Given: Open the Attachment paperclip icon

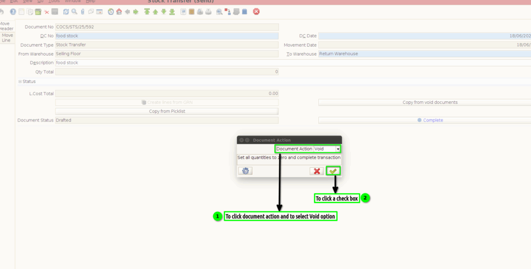Looking at the screenshot, I should pos(82,12).
